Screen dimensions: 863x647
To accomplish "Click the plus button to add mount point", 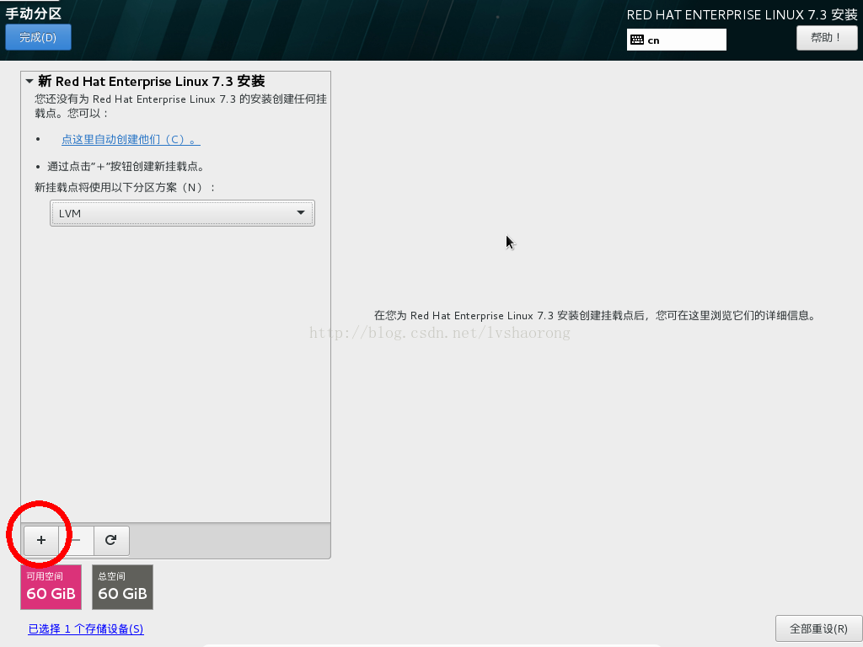I will pos(41,540).
